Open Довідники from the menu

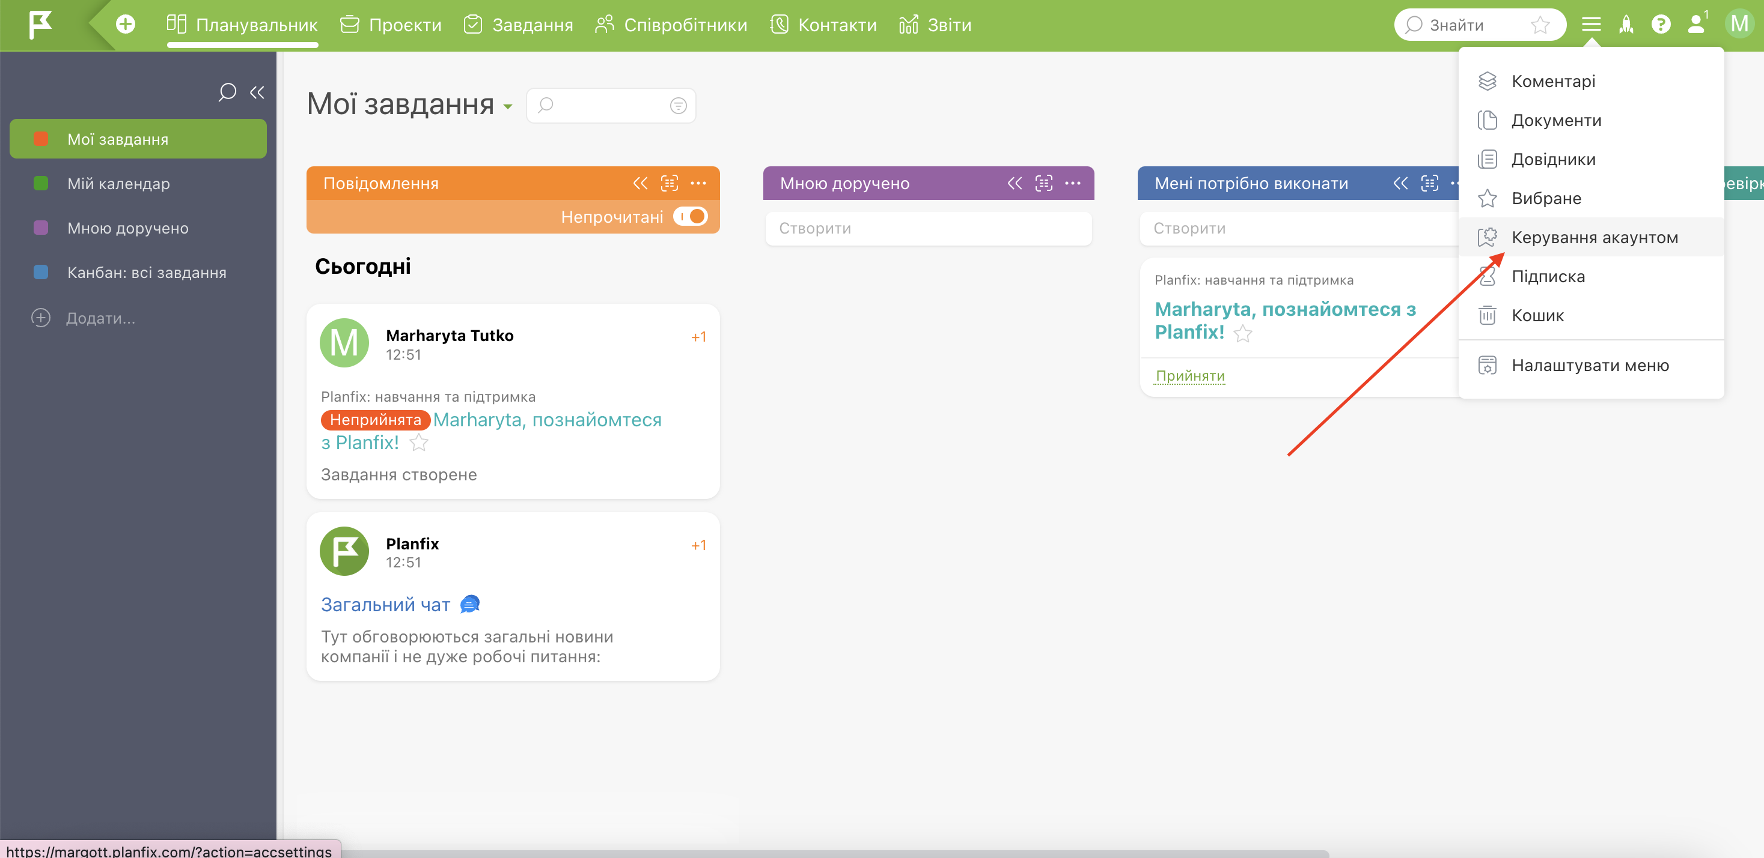click(1591, 160)
